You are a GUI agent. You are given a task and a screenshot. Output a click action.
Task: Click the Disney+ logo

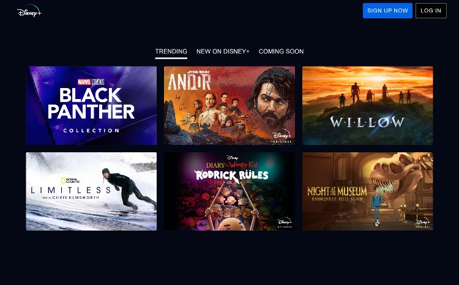click(x=29, y=11)
